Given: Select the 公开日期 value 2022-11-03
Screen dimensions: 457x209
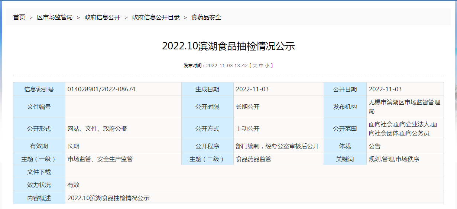Looking at the screenshot, I should (x=385, y=89).
